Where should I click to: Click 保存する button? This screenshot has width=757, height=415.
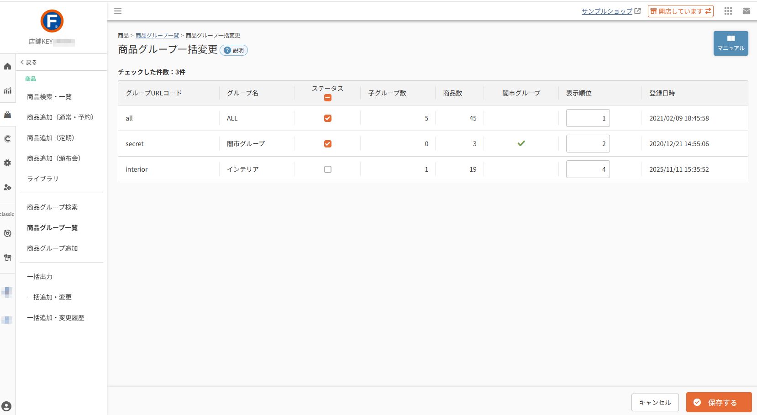(719, 402)
